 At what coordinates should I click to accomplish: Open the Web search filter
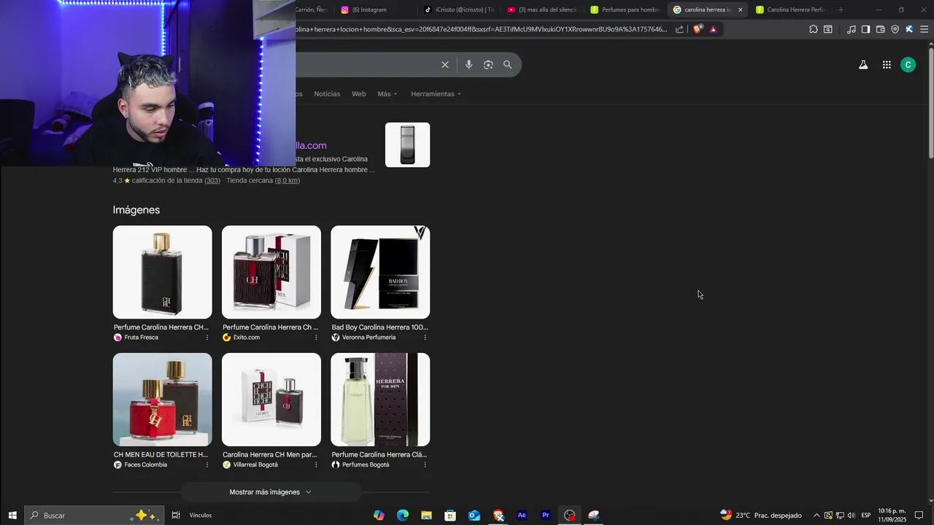pos(359,94)
